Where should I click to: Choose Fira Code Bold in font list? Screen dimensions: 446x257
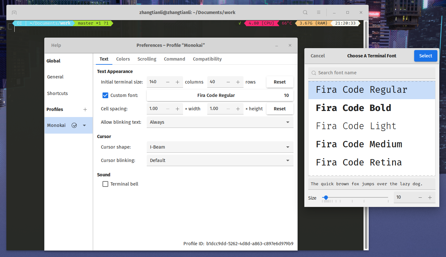pos(372,108)
